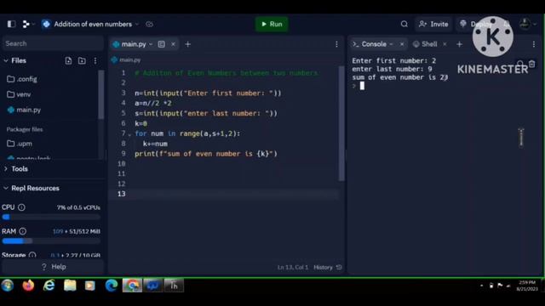Click the Ln 13, Col 1 status
545x306 pixels.
coord(293,267)
